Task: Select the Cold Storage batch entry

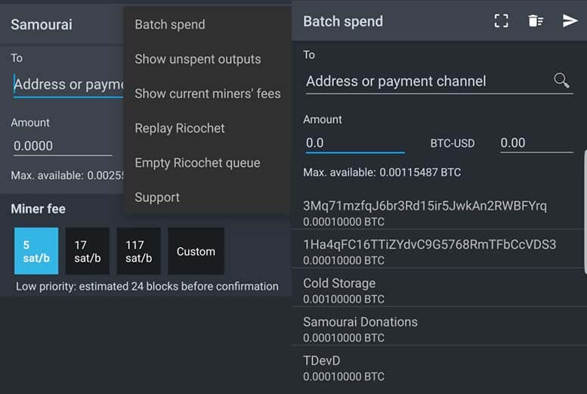Action: click(x=438, y=290)
